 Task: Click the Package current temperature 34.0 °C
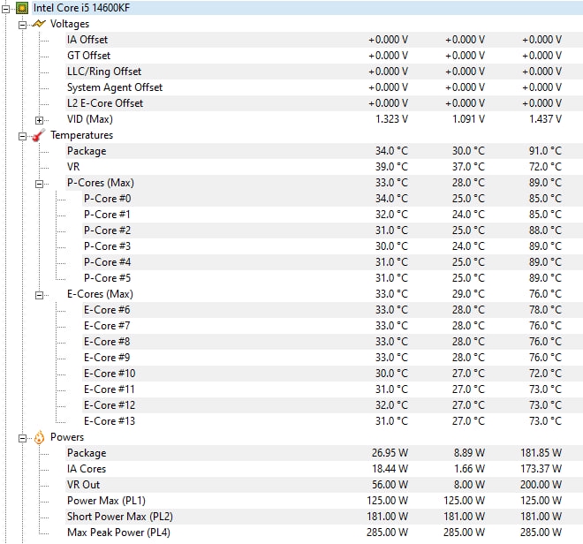(x=391, y=151)
